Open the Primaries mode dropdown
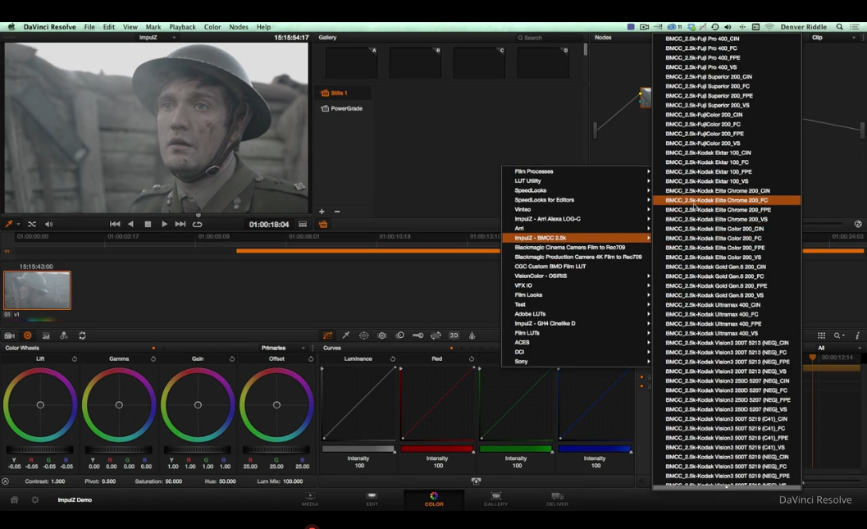 pyautogui.click(x=282, y=348)
